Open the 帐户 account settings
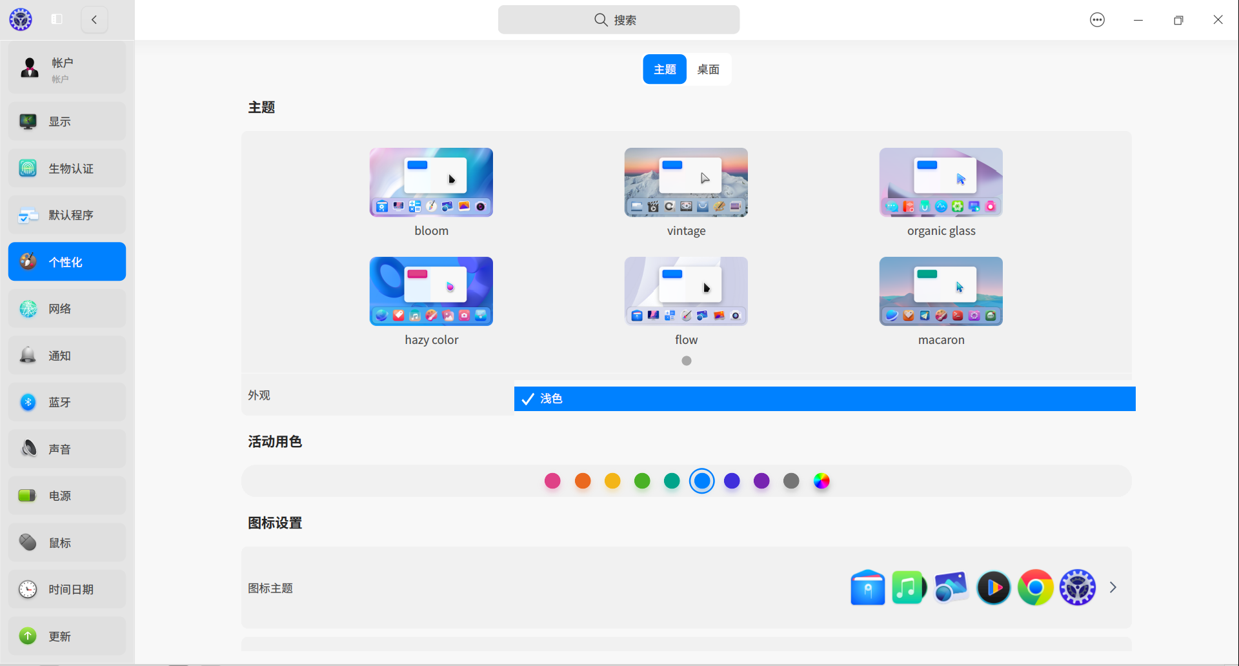The image size is (1239, 666). (x=67, y=68)
